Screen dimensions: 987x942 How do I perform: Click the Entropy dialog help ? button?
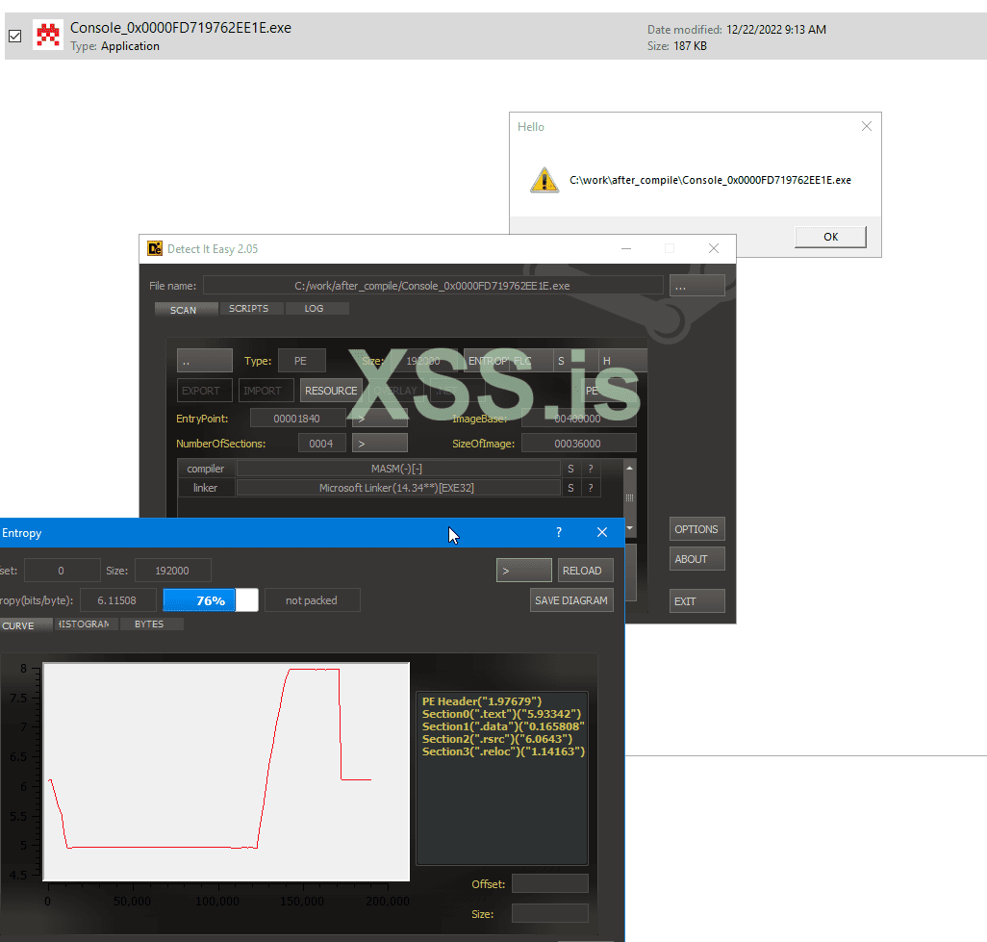tap(558, 533)
